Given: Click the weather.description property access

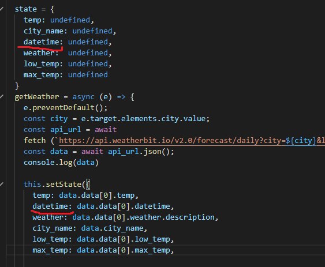Looking at the screenshot, I should [172, 217].
